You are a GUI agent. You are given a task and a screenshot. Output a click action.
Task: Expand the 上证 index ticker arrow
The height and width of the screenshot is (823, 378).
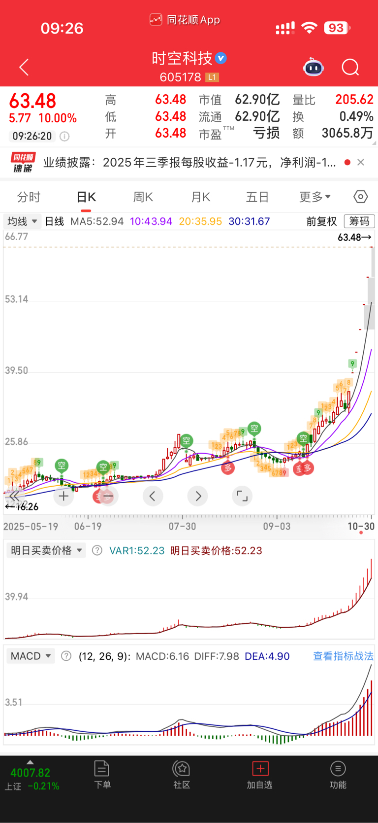[30, 762]
